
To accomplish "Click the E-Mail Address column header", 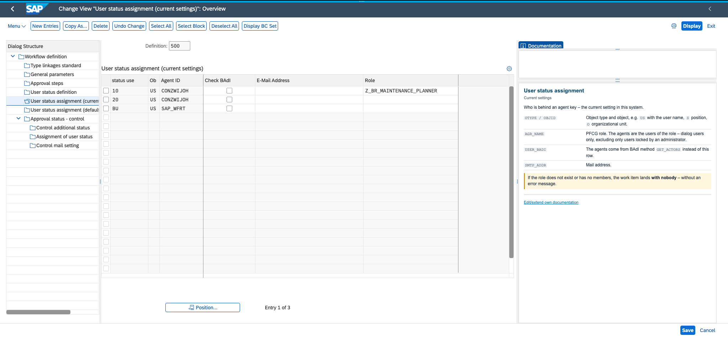I will point(309,80).
